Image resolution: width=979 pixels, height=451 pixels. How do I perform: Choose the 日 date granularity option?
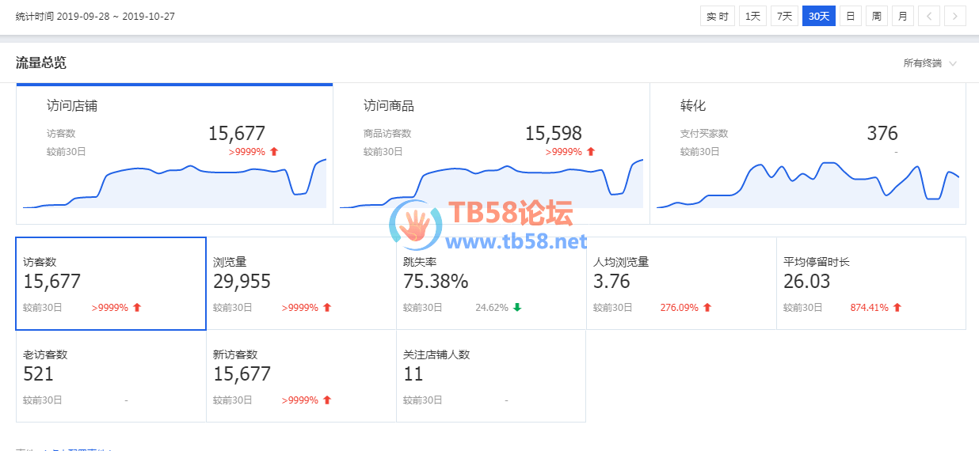click(x=851, y=16)
